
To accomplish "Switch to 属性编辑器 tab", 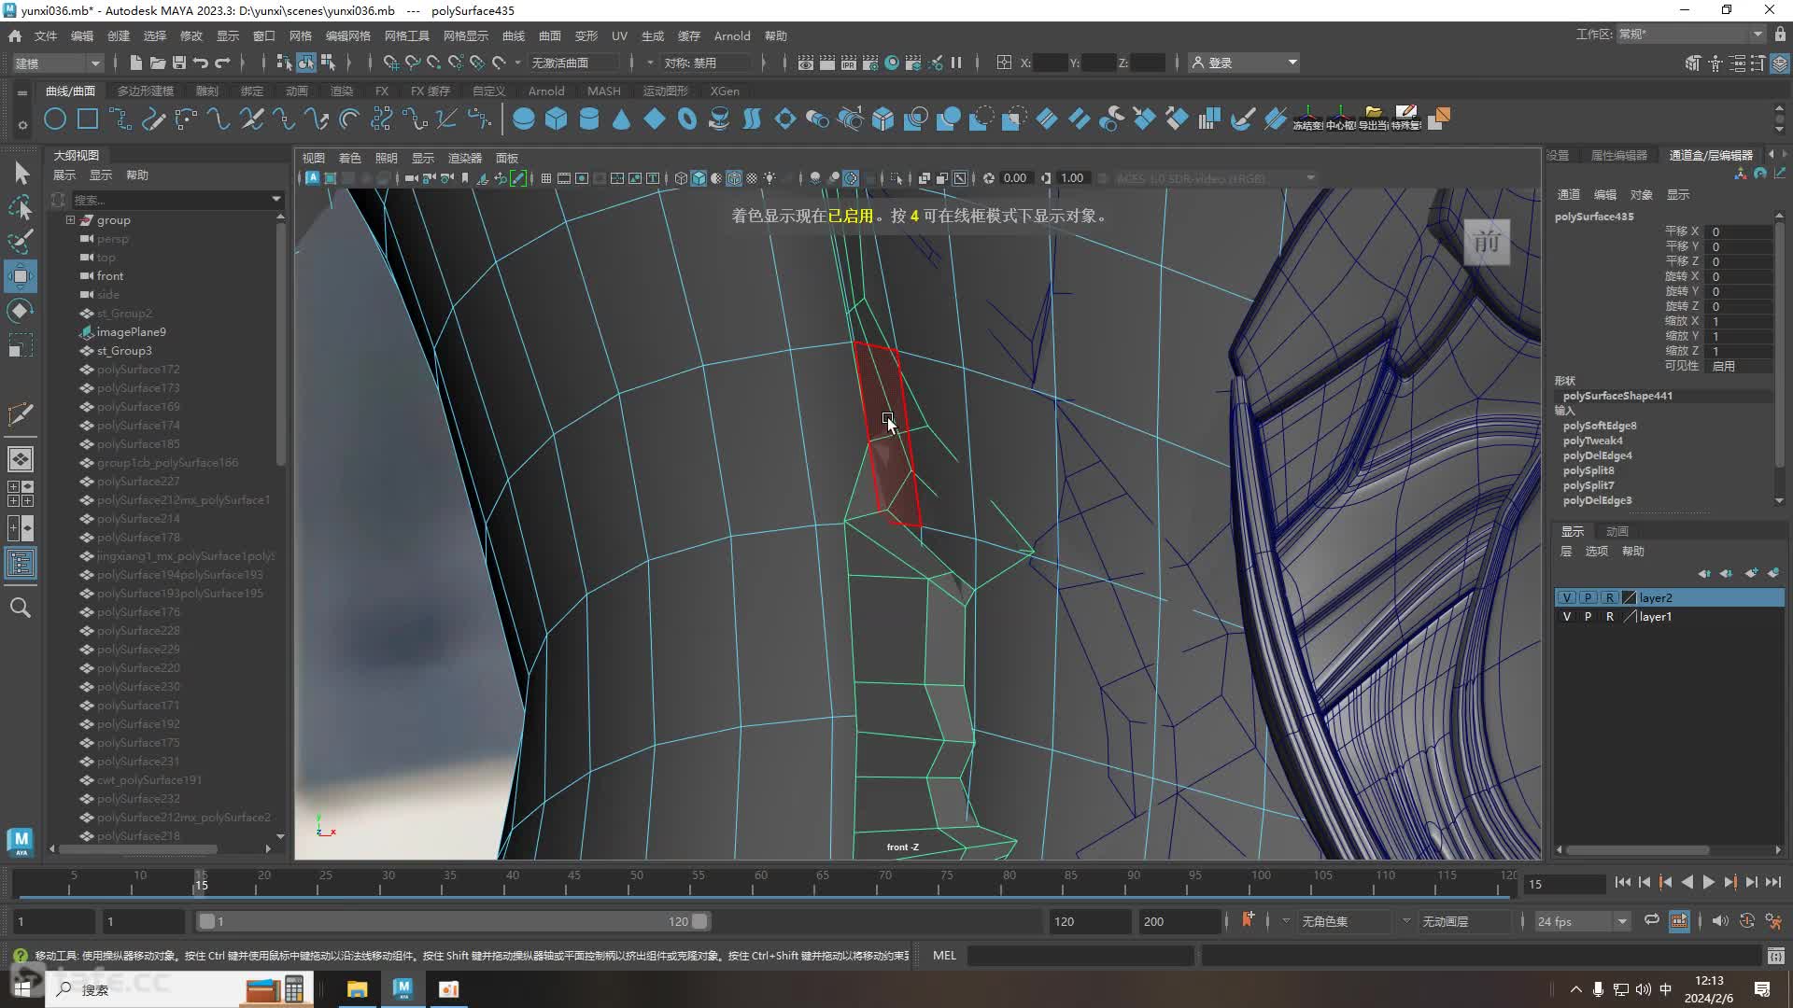I will (x=1619, y=155).
